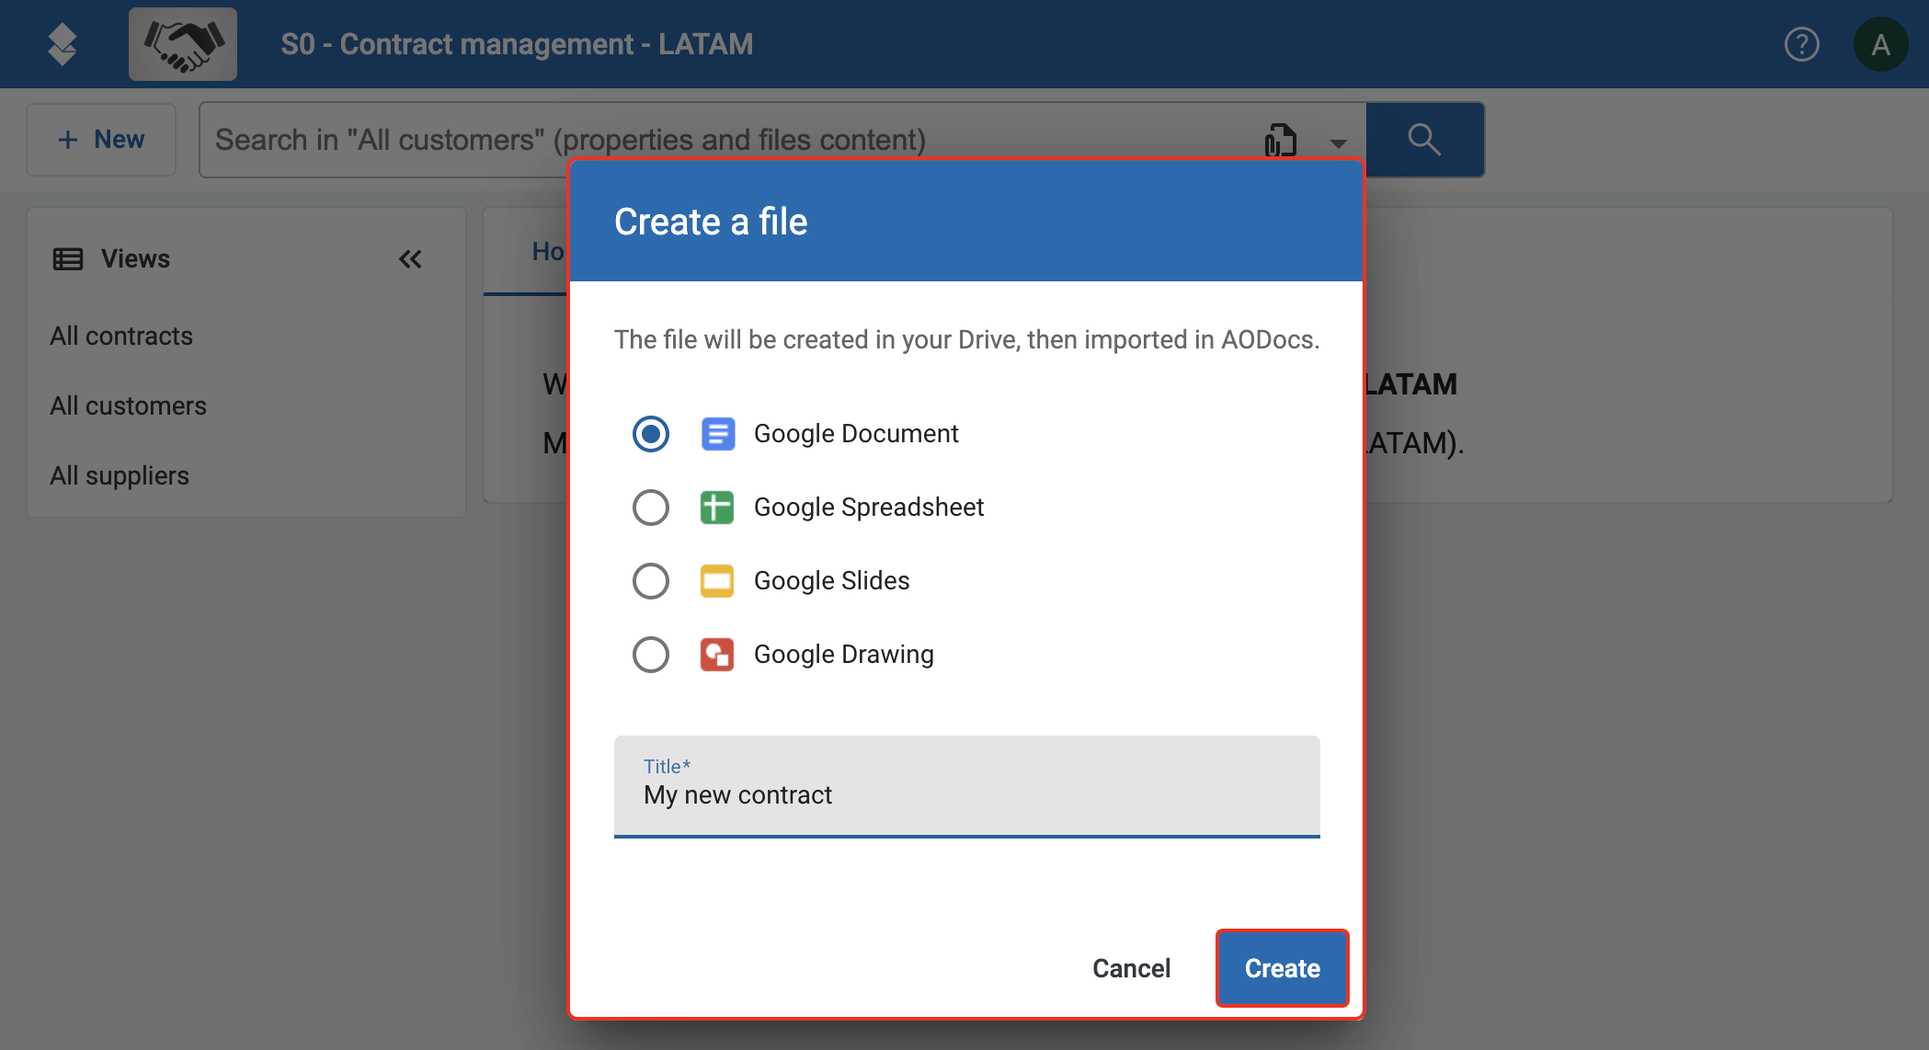Click the Google Document icon
This screenshot has width=1929, height=1050.
[718, 434]
